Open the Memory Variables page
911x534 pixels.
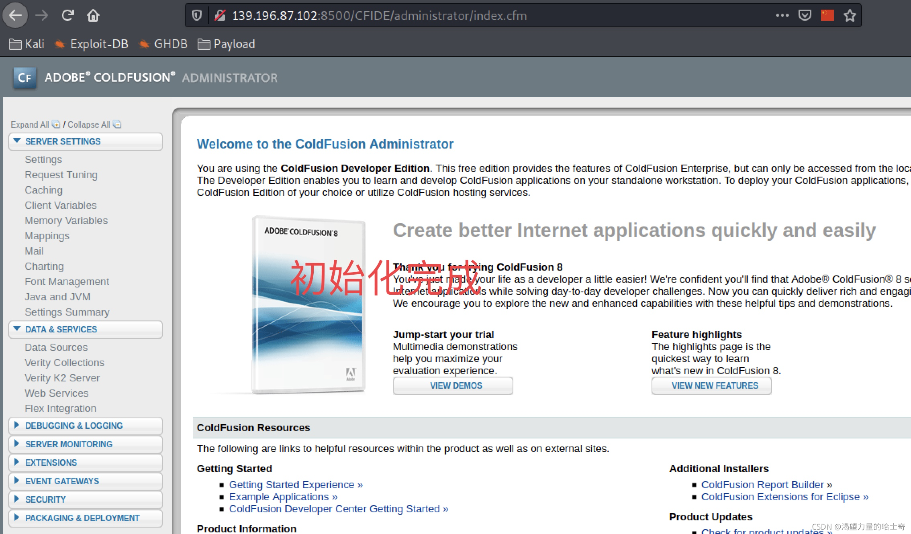point(66,220)
